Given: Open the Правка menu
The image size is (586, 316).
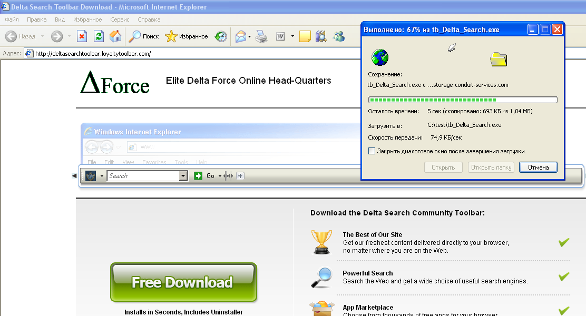Looking at the screenshot, I should [x=37, y=19].
